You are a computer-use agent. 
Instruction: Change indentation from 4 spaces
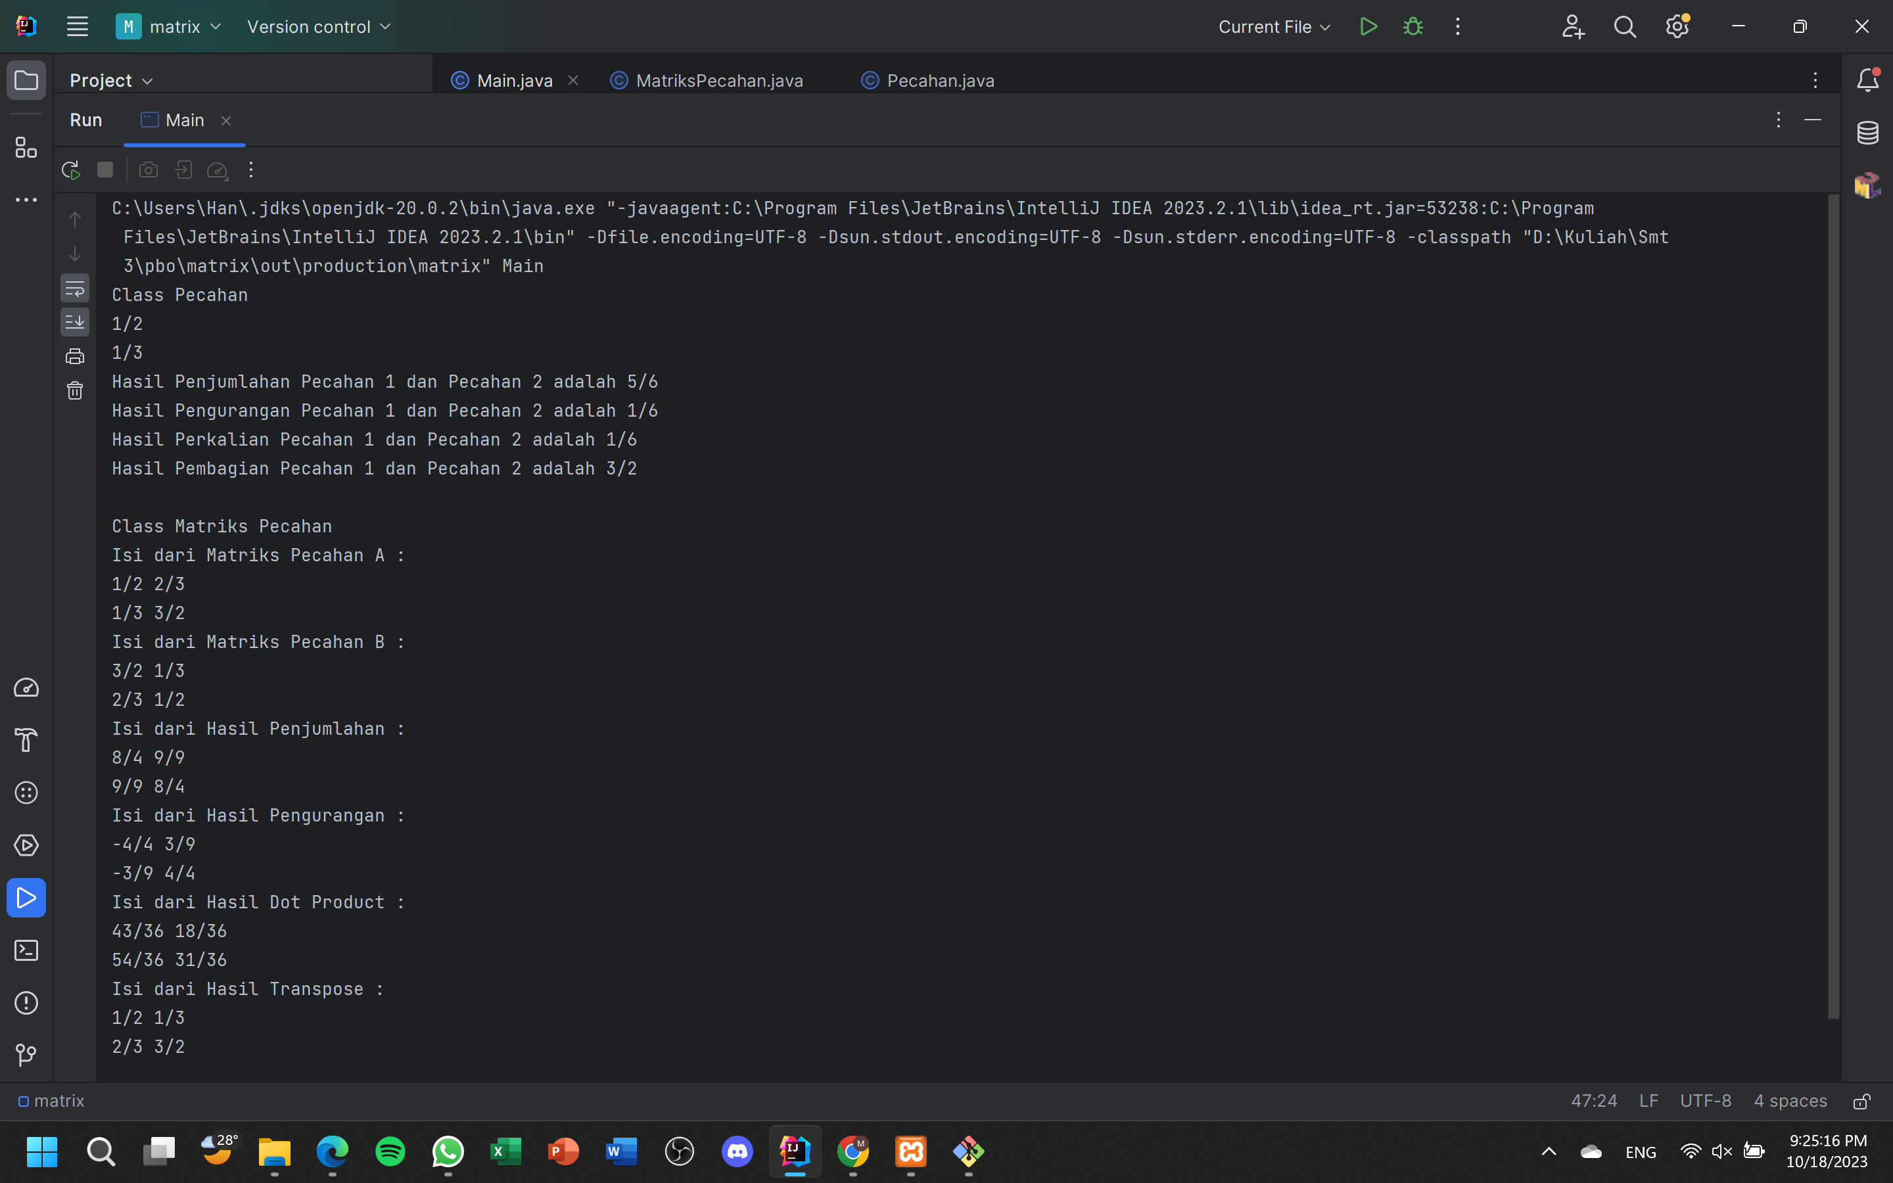[x=1788, y=1101]
